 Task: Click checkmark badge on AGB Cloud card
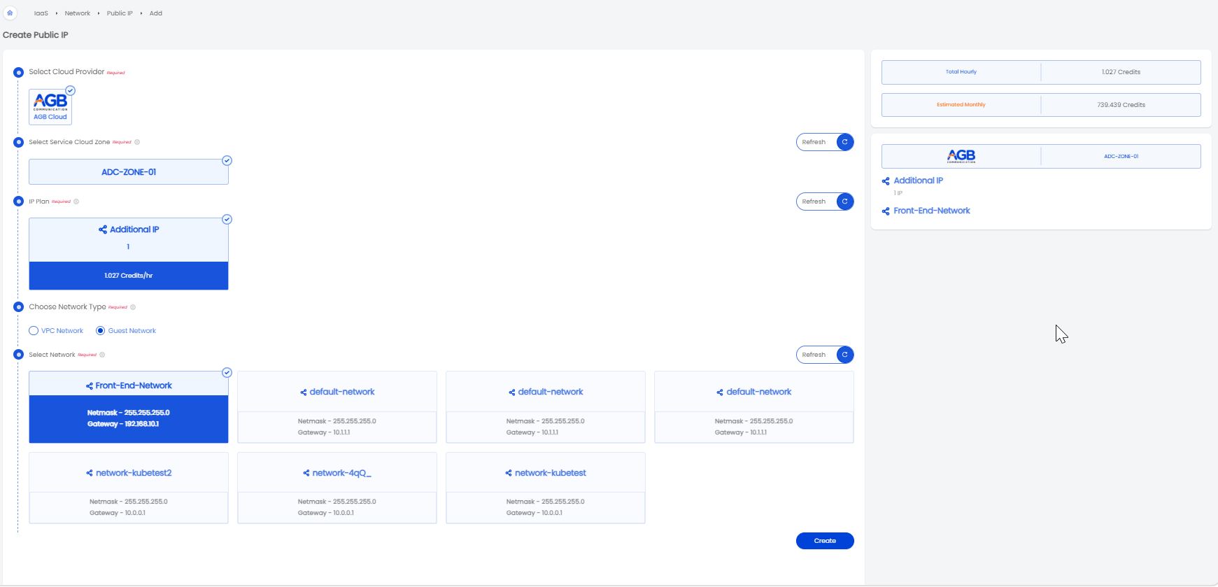(x=70, y=90)
